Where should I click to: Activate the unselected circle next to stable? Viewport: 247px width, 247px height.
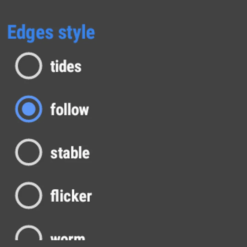point(29,152)
